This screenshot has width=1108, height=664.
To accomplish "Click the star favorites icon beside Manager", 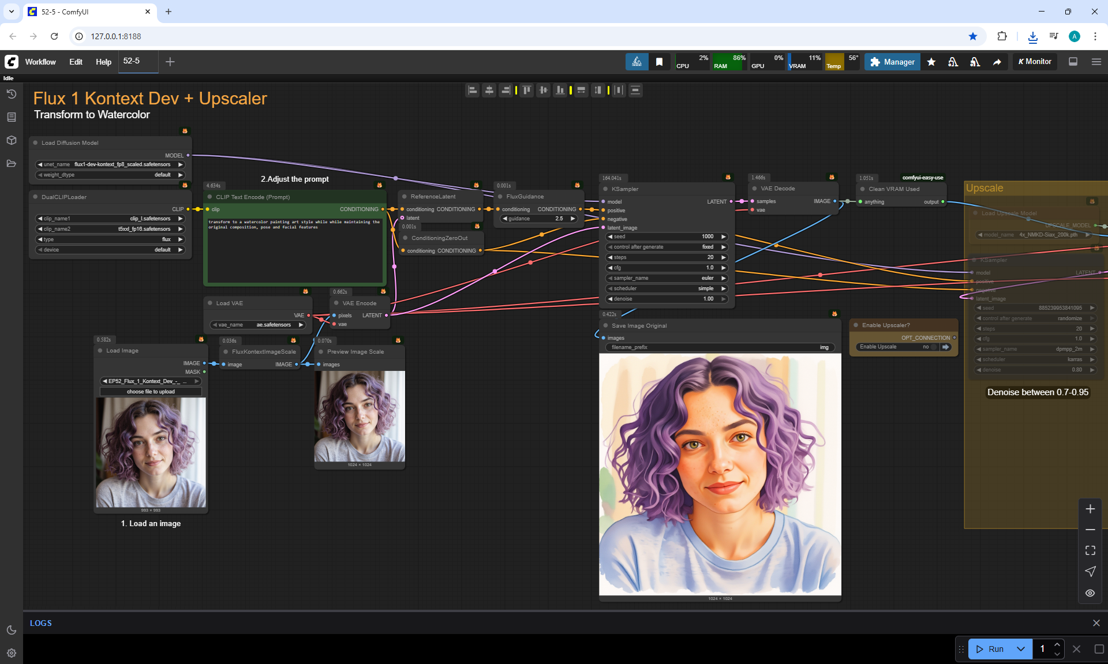I will coord(931,62).
